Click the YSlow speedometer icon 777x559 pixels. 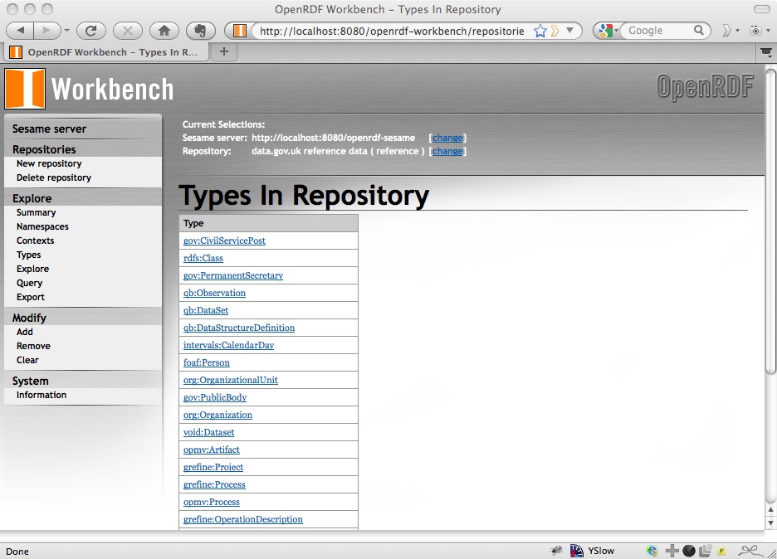(576, 551)
